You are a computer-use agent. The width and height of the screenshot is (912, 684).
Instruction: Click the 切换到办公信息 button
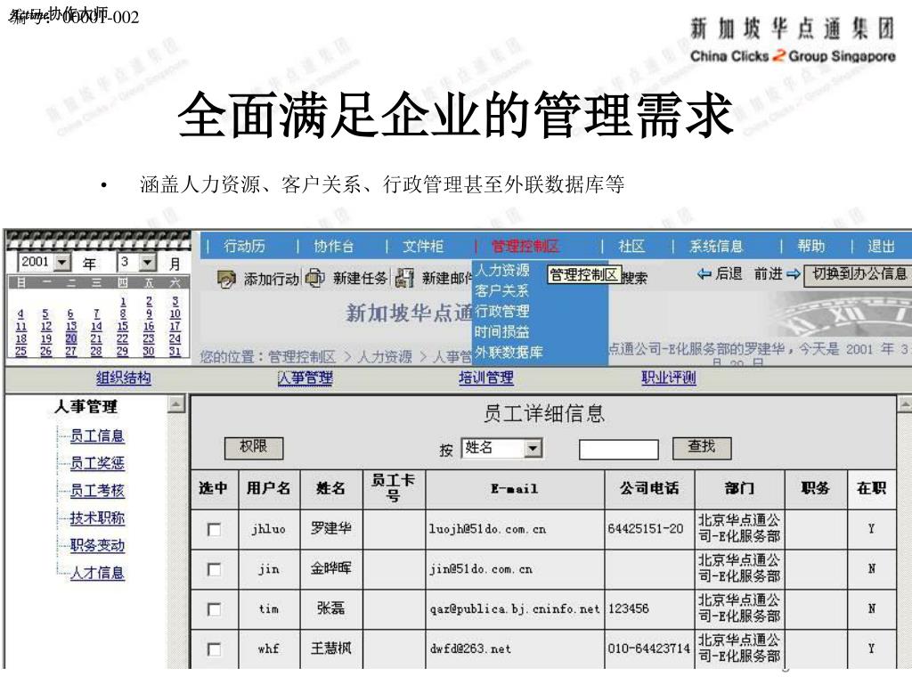(x=858, y=274)
